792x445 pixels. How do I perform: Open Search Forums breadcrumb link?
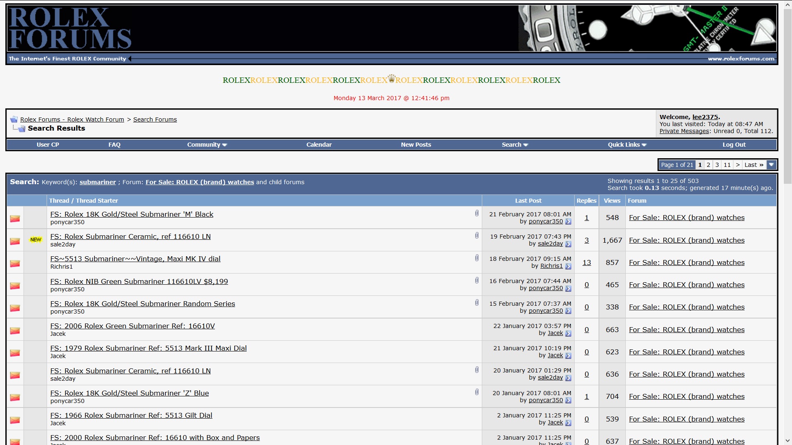tap(155, 119)
